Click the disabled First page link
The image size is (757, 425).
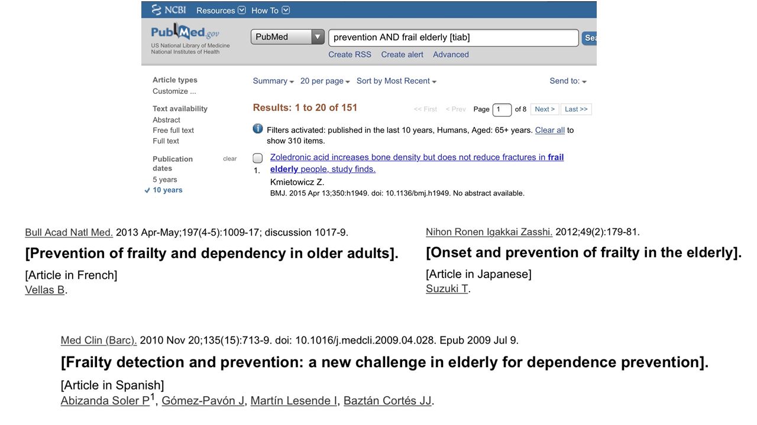(x=425, y=109)
